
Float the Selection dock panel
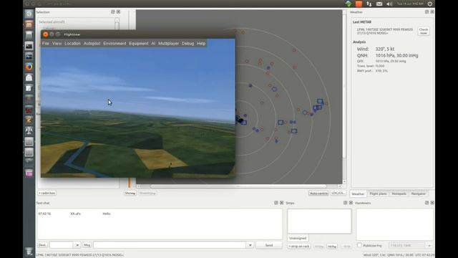pos(113,11)
